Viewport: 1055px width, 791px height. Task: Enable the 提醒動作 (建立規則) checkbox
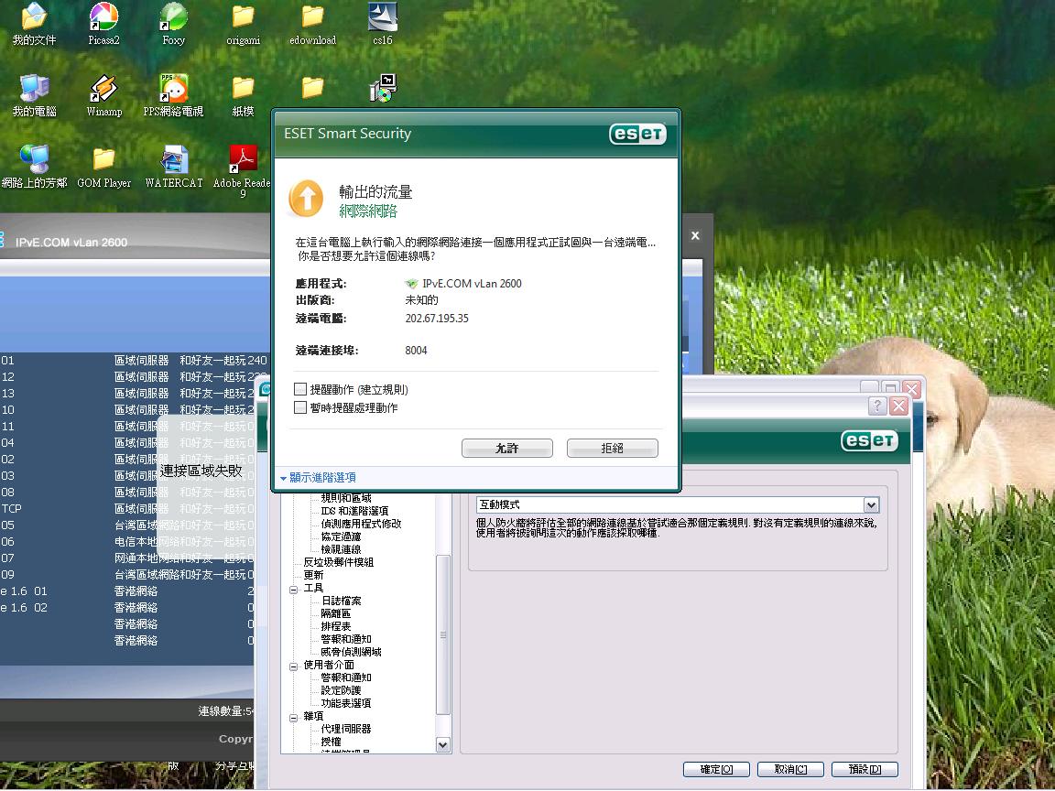pos(299,389)
